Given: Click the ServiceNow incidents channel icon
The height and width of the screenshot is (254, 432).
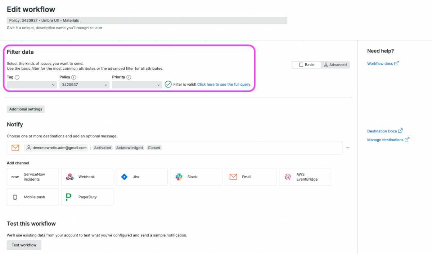Looking at the screenshot, I should [x=15, y=177].
